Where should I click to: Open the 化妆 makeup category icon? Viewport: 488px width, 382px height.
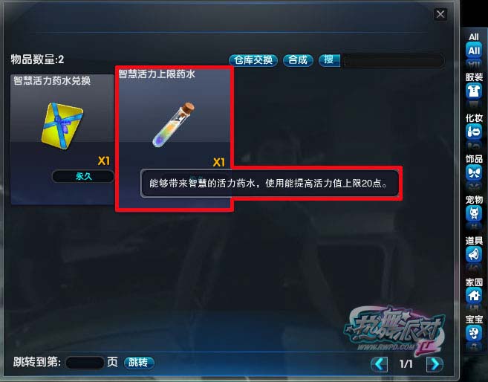pyautogui.click(x=474, y=132)
